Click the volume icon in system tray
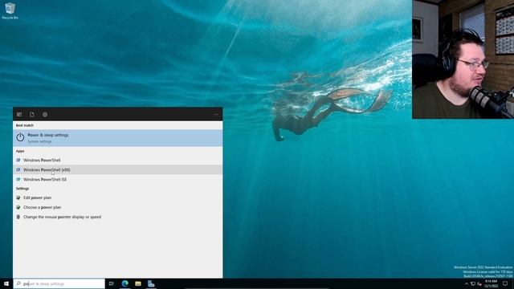Image resolution: width=514 pixels, height=289 pixels. pyautogui.click(x=479, y=283)
